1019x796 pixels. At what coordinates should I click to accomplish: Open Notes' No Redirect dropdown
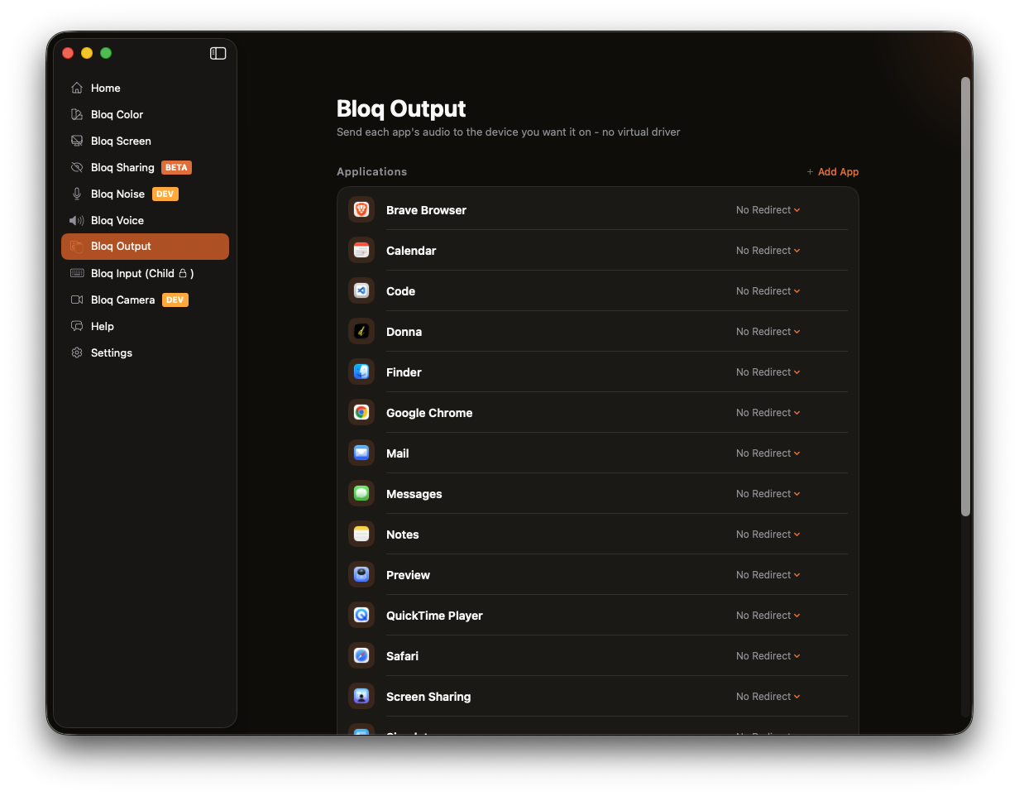coord(768,535)
